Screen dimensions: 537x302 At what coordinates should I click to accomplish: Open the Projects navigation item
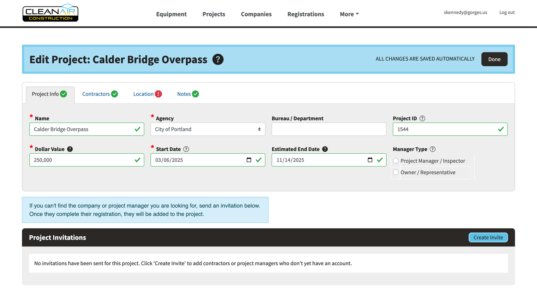(x=214, y=14)
